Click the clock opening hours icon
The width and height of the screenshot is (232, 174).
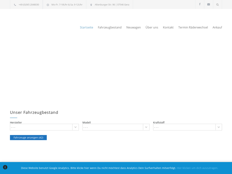pyautogui.click(x=48, y=5)
